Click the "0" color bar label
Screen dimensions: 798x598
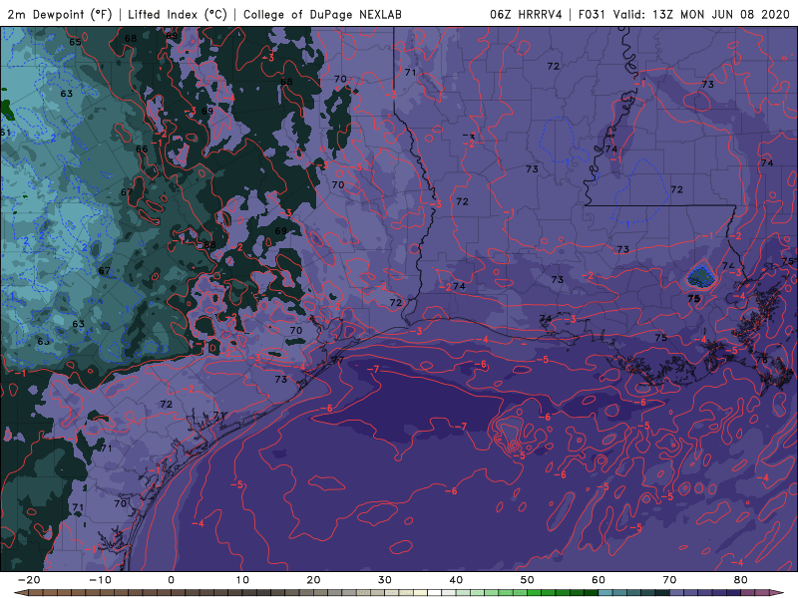point(171,580)
